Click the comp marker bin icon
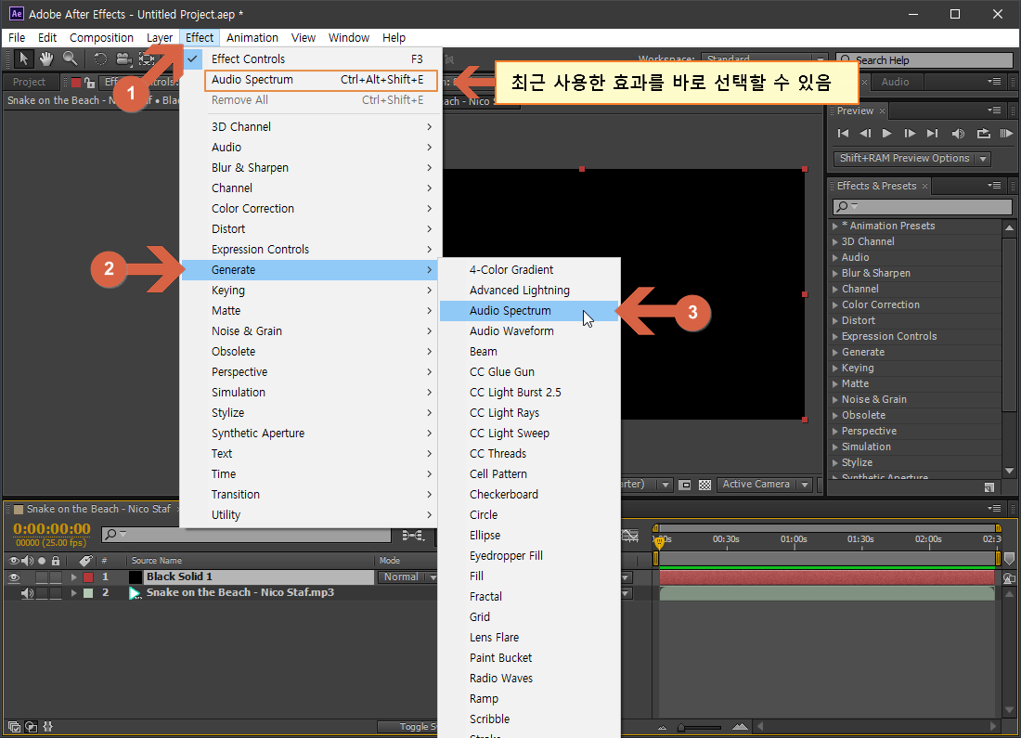Viewport: 1021px width, 738px height. click(x=1009, y=558)
